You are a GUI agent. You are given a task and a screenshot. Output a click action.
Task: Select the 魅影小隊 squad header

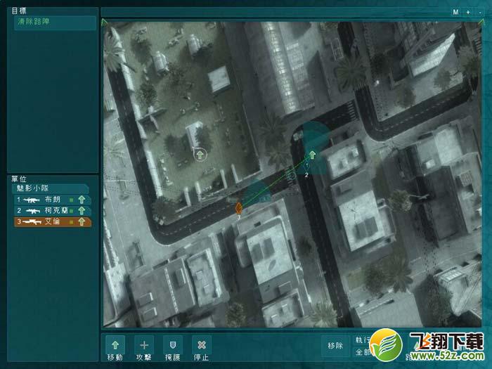tap(51, 188)
